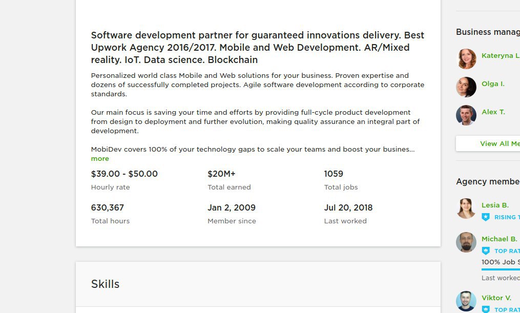Click Kateryna L.'s profile photo

(x=466, y=59)
